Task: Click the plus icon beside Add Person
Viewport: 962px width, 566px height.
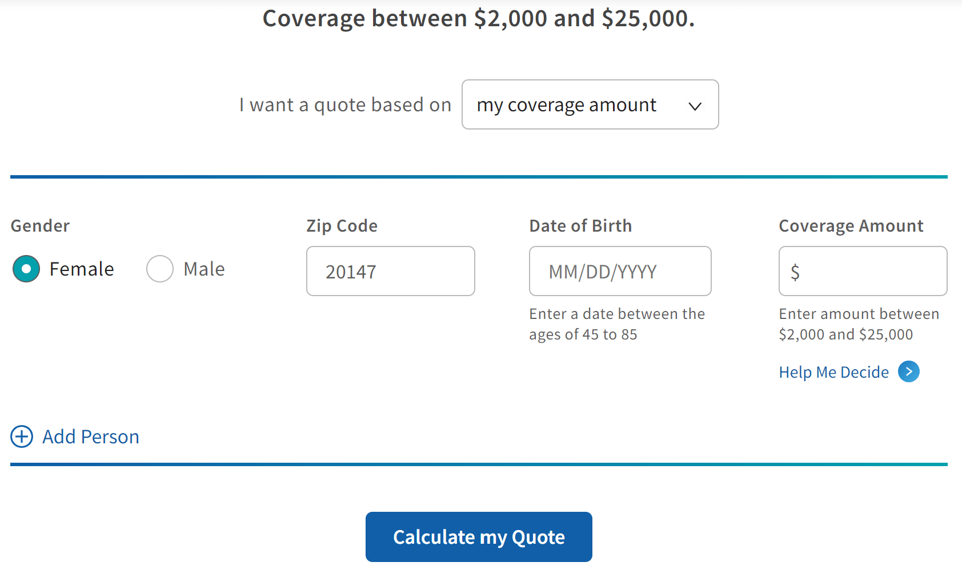Action: point(22,436)
